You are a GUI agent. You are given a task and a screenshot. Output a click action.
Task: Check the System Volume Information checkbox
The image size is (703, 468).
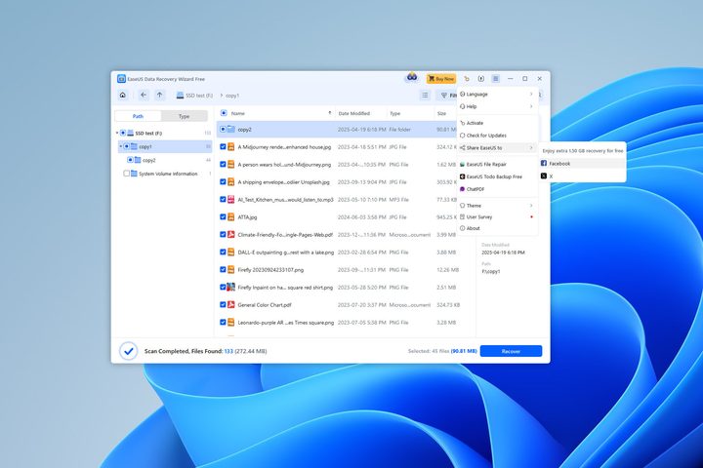tap(126, 174)
